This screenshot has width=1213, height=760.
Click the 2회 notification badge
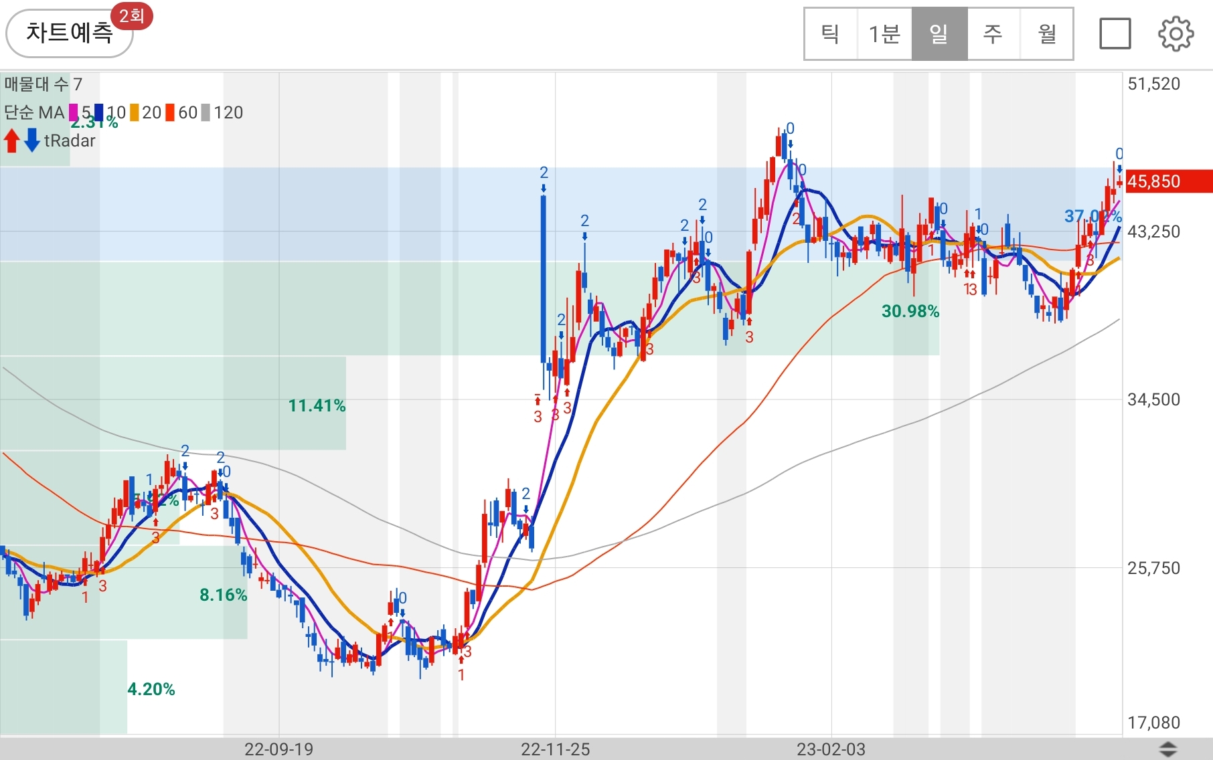click(x=133, y=15)
